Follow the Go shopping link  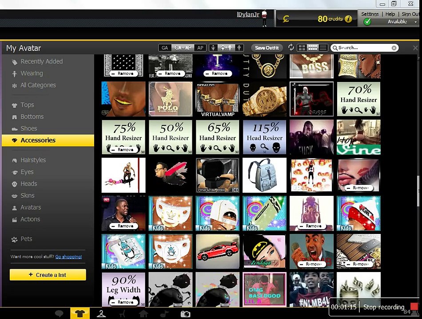click(68, 257)
